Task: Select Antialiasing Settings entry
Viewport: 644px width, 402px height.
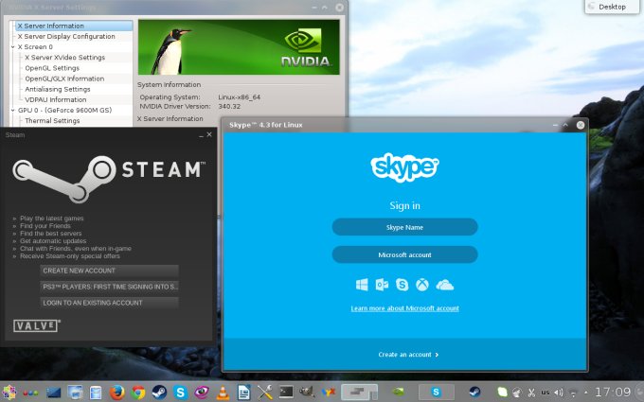Action: [x=57, y=89]
